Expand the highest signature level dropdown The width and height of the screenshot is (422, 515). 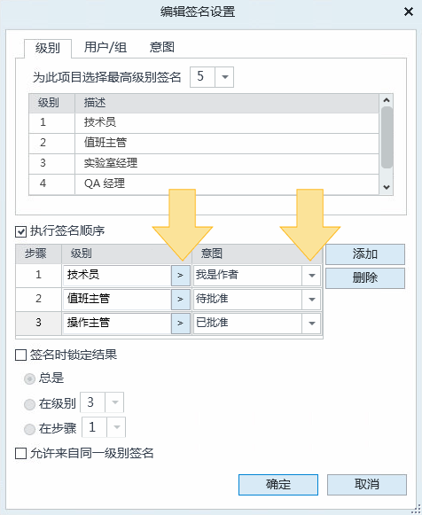tap(224, 77)
